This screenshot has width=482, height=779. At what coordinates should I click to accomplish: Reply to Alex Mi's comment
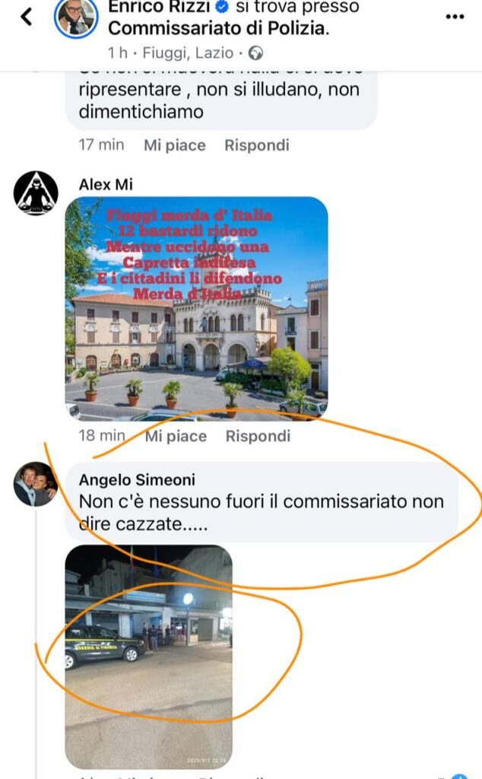[258, 436]
